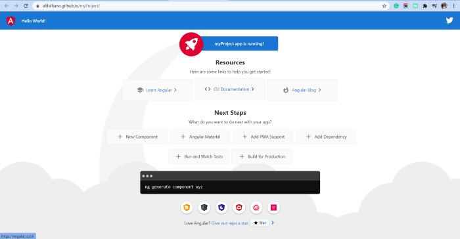Select the New Component card
The width and height of the screenshot is (460, 239).
137,137
